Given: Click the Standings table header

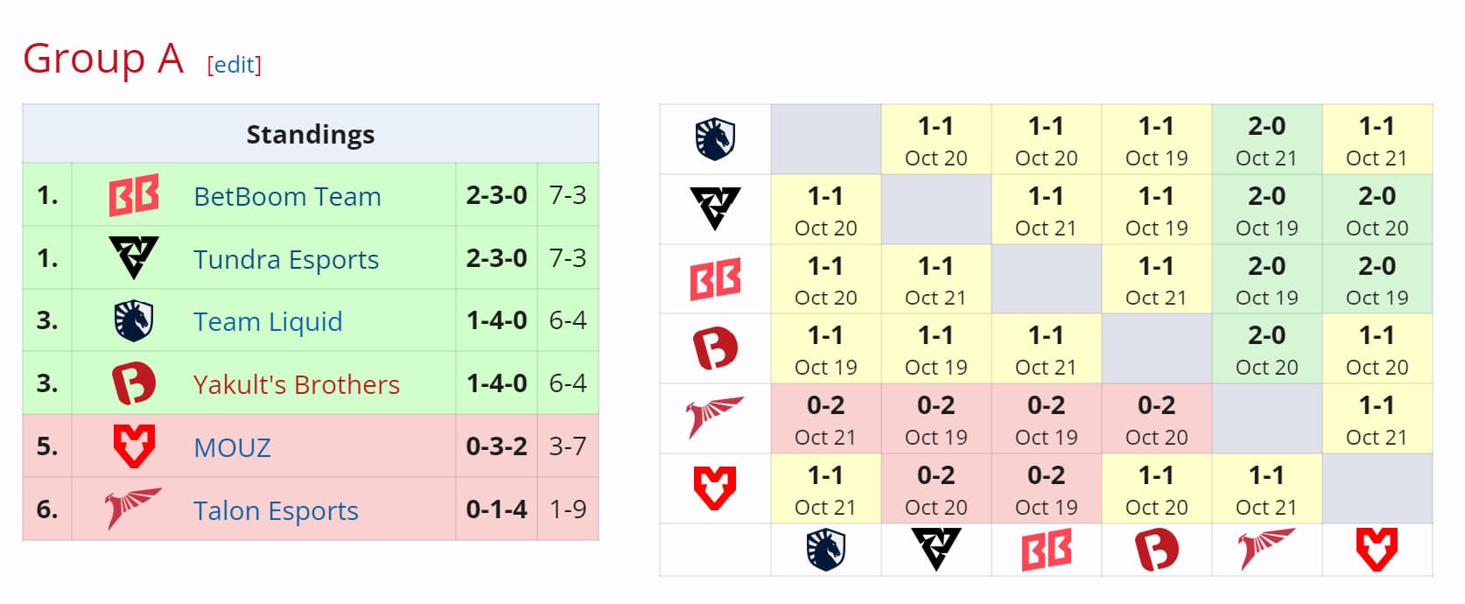Looking at the screenshot, I should coord(310,134).
